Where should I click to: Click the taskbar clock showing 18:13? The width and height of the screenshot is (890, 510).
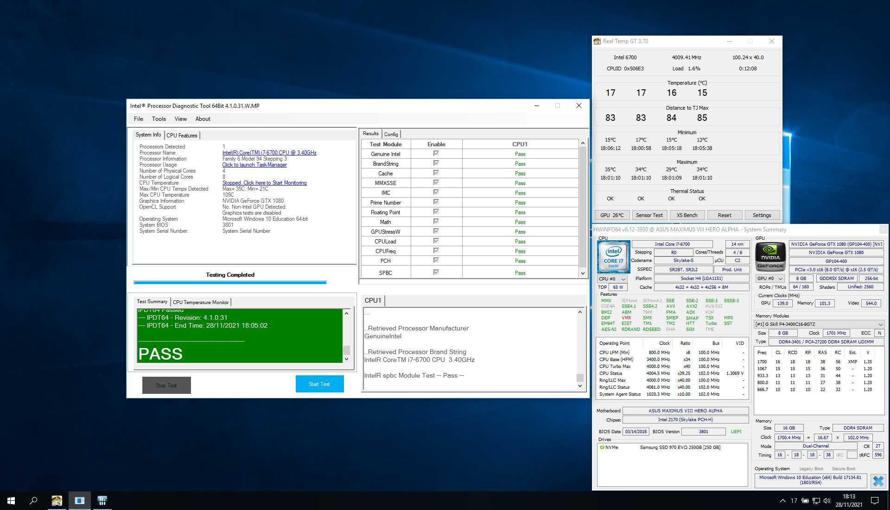click(x=849, y=500)
